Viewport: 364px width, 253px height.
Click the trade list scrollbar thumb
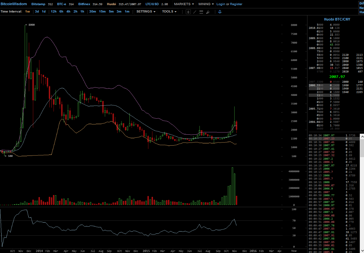click(362, 148)
